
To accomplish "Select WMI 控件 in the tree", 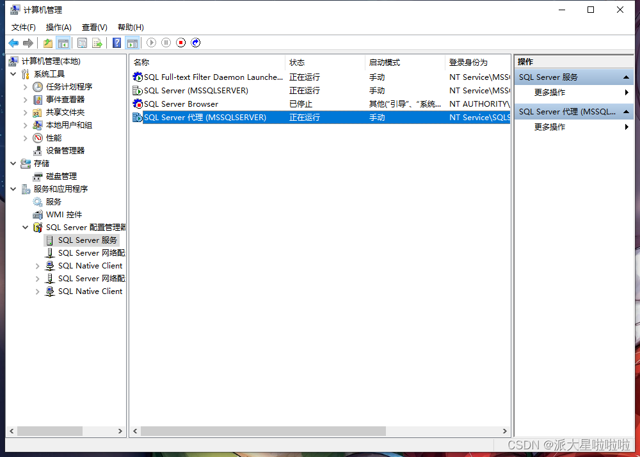I will pyautogui.click(x=64, y=214).
